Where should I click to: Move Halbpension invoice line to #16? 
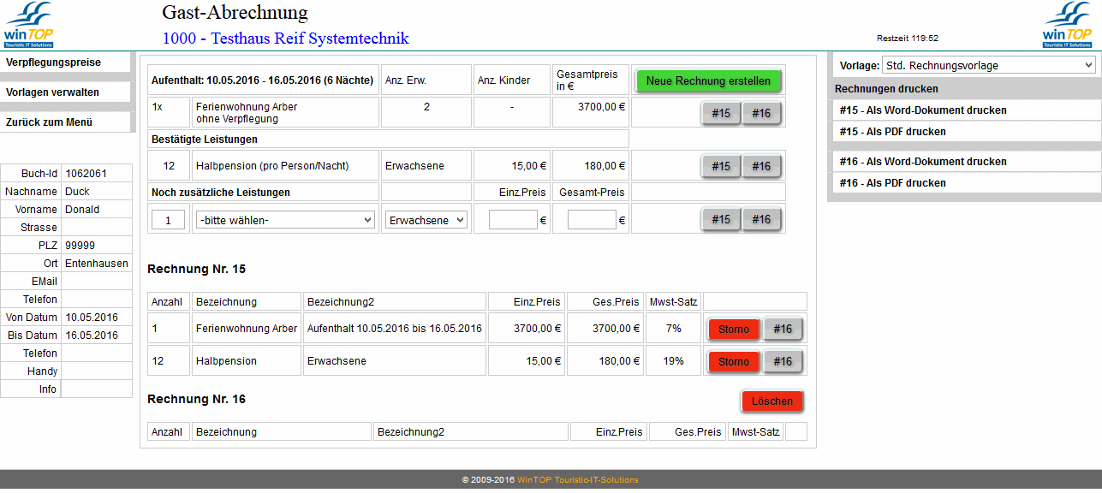pyautogui.click(x=783, y=362)
